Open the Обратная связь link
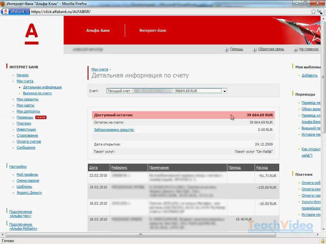 click(x=271, y=49)
